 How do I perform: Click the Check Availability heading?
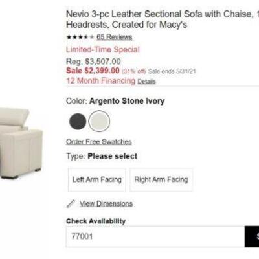click(x=96, y=221)
